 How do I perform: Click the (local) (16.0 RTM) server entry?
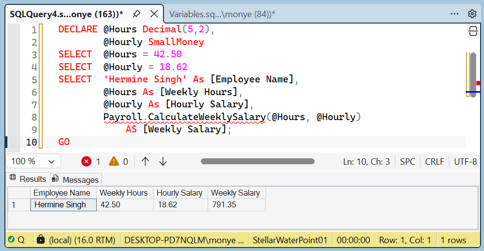tap(82, 240)
